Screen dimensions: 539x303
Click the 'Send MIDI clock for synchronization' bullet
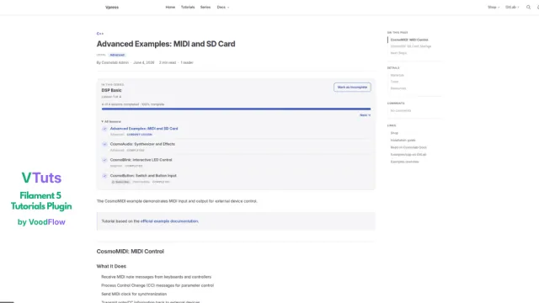pos(134,294)
